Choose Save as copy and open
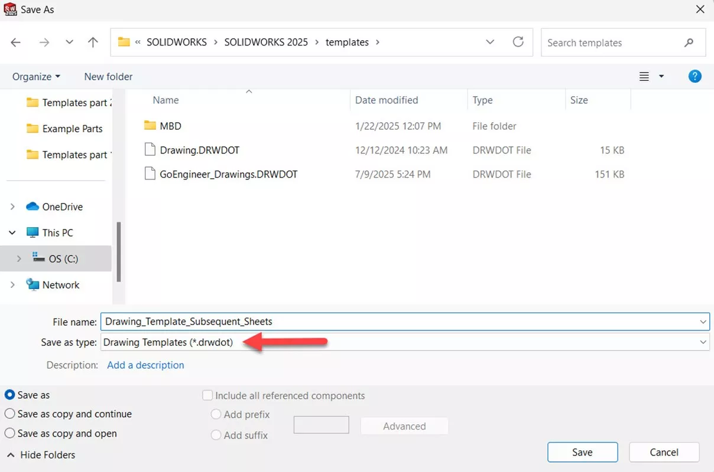The width and height of the screenshot is (714, 472). 10,434
